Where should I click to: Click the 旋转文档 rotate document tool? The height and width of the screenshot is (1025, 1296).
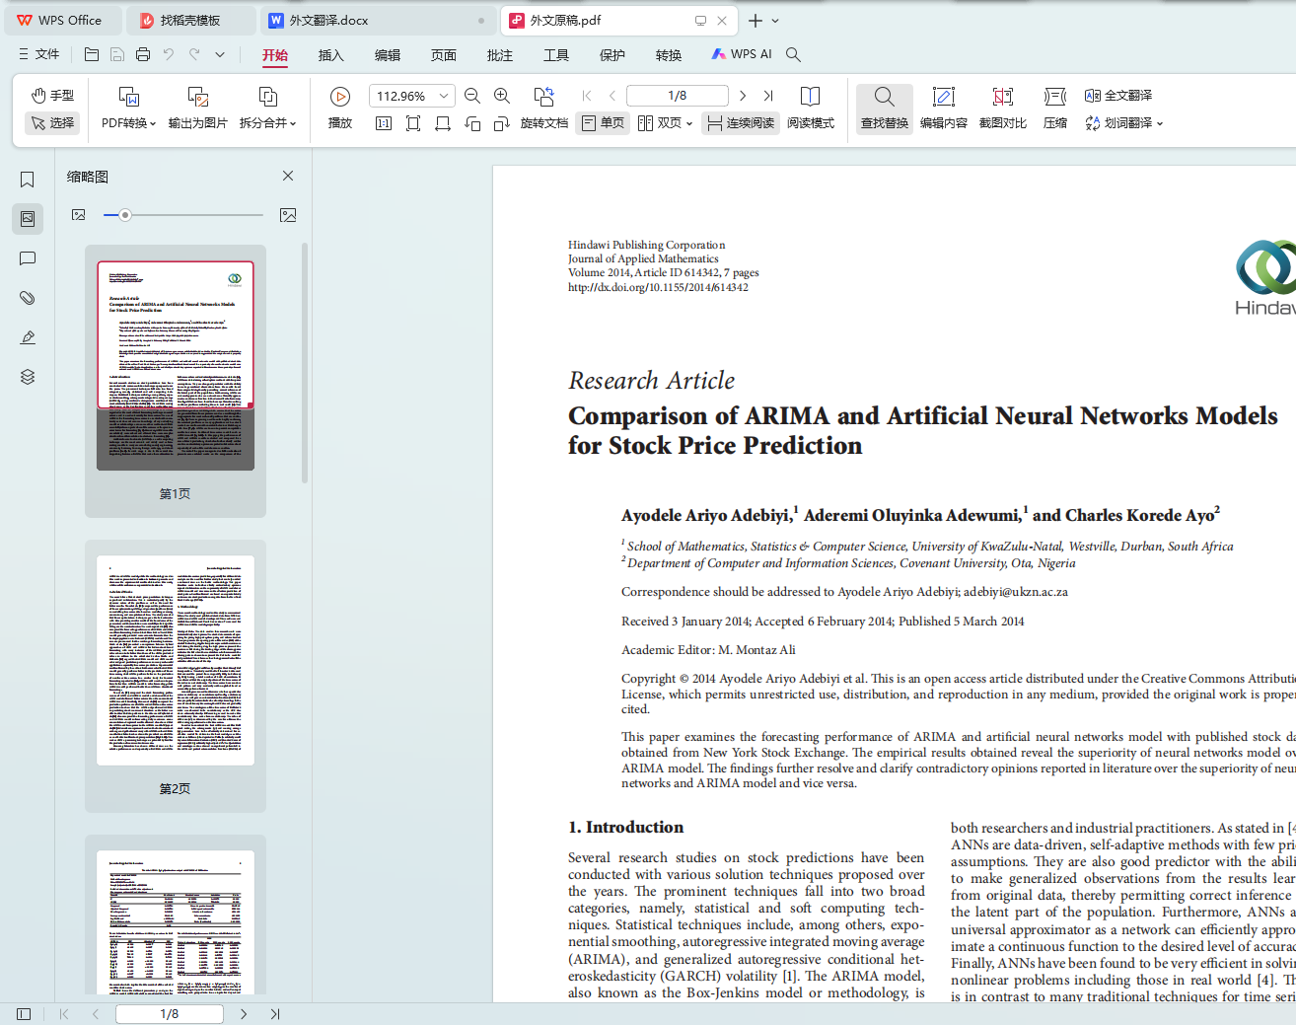click(544, 108)
